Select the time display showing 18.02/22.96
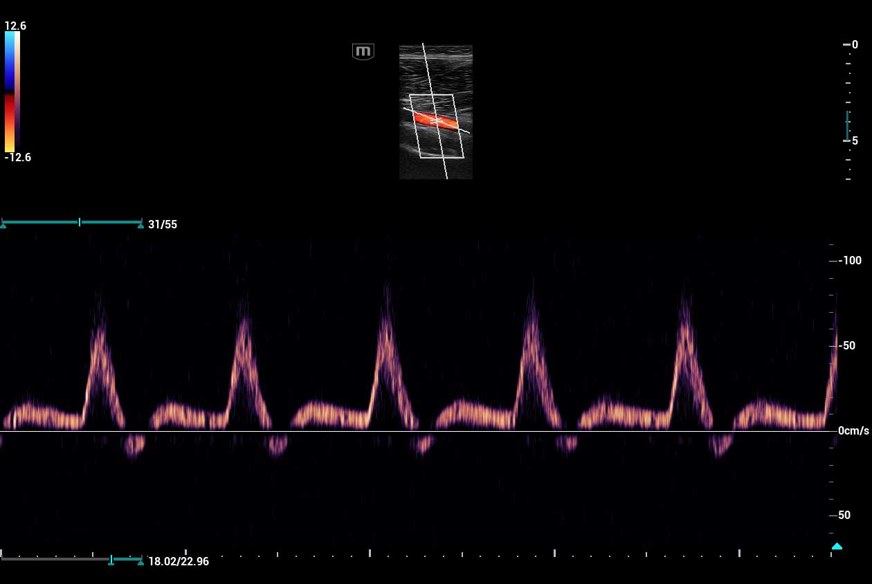The image size is (872, 584). 177,561
